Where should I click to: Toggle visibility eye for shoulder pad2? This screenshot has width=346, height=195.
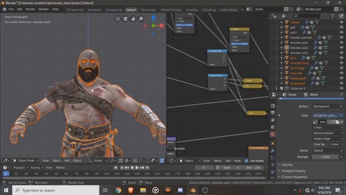click(x=342, y=48)
